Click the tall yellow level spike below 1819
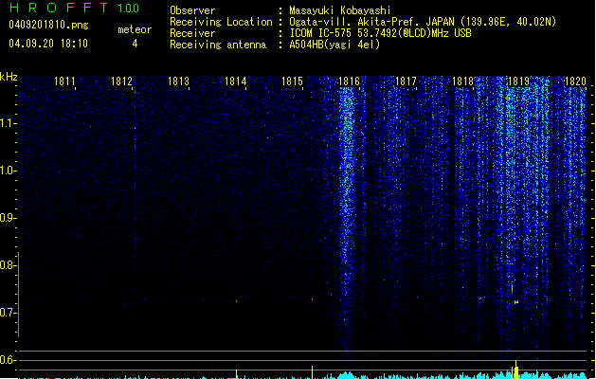596x379 pixels. 515,370
